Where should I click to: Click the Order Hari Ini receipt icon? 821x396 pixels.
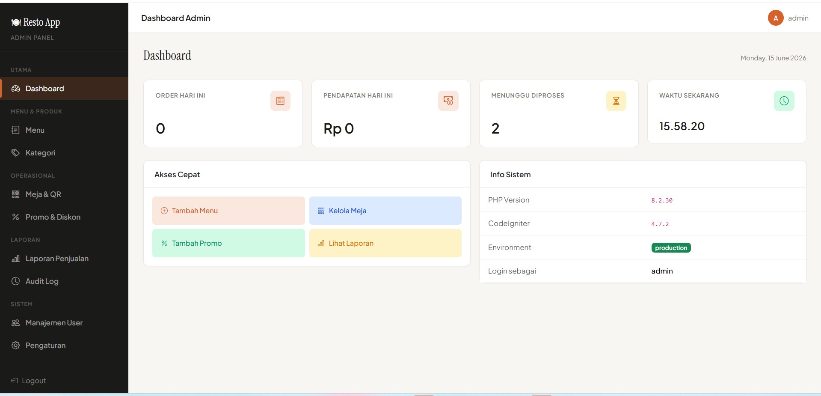[x=280, y=101]
